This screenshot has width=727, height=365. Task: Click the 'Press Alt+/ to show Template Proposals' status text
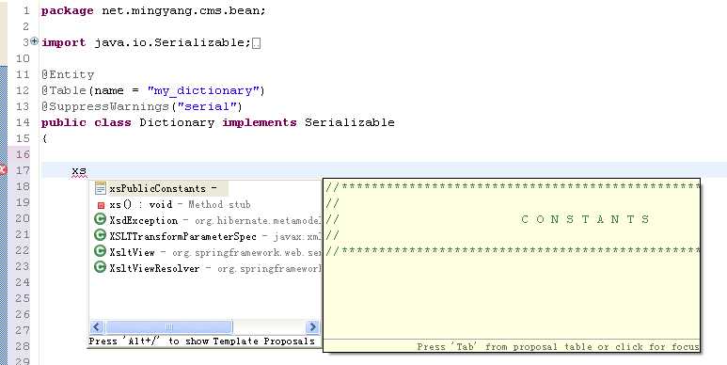pos(201,341)
